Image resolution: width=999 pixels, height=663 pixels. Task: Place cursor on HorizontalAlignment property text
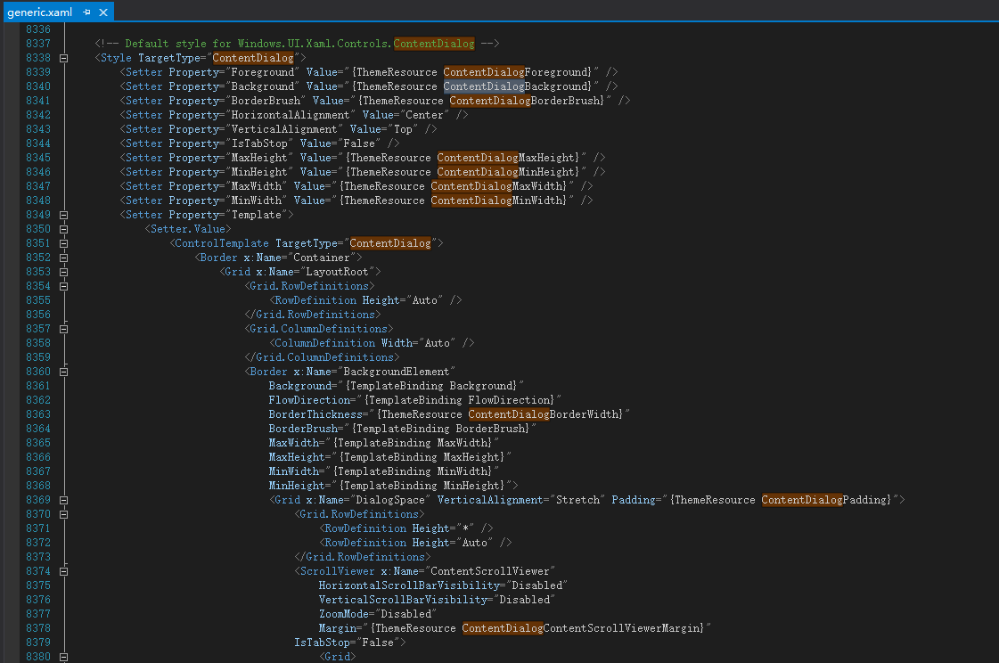click(x=290, y=115)
